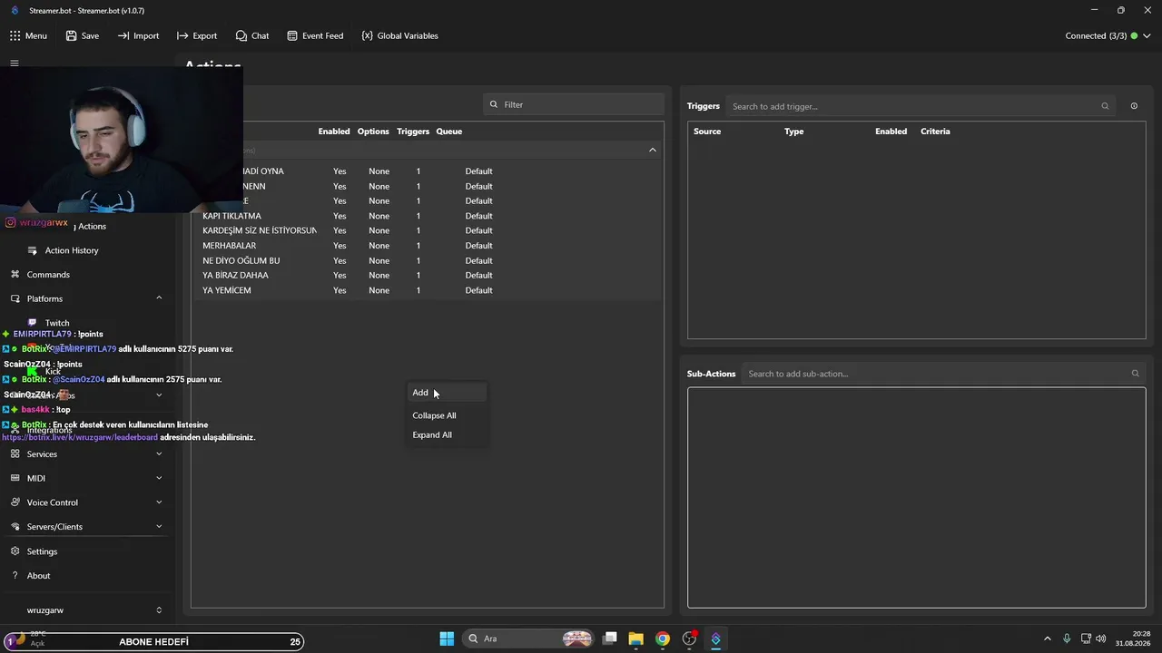Open the Event Feed
This screenshot has width=1162, height=653.
click(315, 35)
